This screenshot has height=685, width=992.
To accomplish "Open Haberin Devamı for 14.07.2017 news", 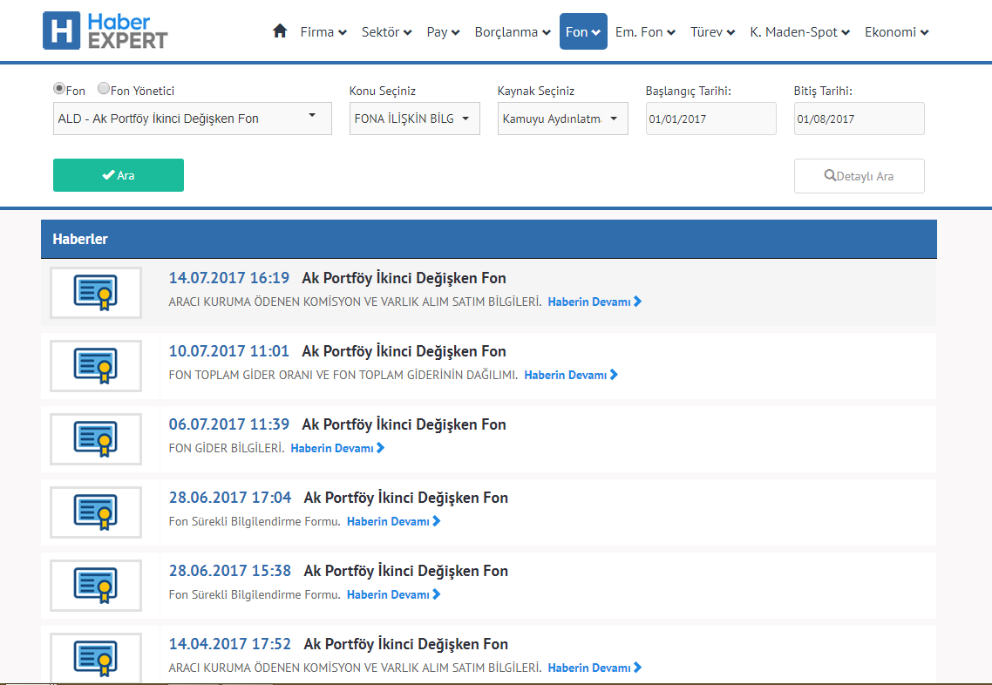I will tap(595, 302).
